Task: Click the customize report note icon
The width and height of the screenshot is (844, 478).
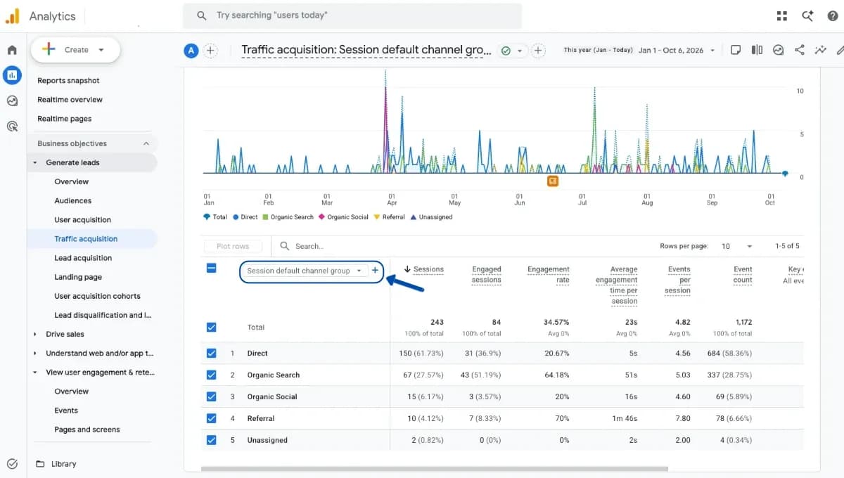Action: (x=736, y=50)
